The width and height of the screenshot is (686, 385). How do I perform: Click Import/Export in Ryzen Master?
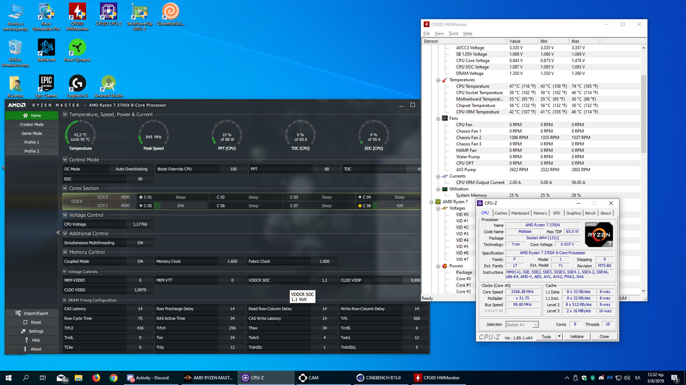pos(32,313)
